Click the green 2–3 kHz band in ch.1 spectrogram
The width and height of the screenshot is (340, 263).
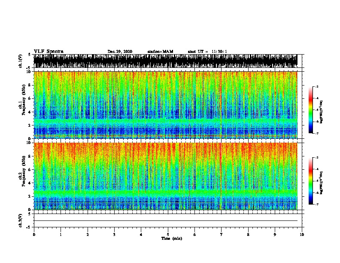(165, 121)
